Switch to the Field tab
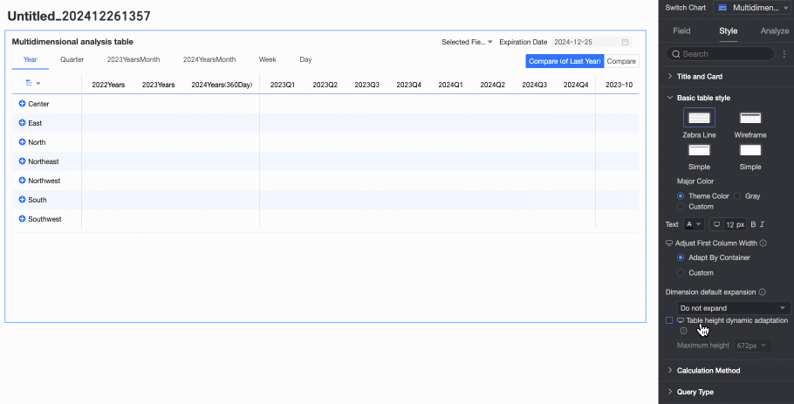 [681, 31]
